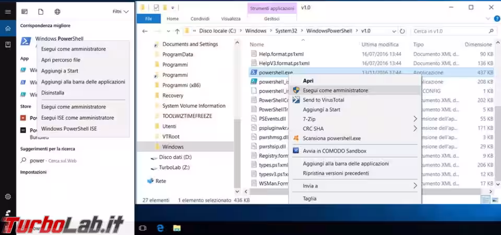This screenshot has height=235, width=501.
Task: Open TOOLWIZTIMEFREEZE folder in navigation tree
Action: [x=187, y=116]
